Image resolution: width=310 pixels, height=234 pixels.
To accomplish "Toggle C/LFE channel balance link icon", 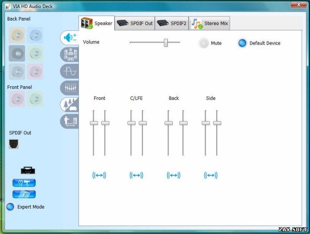I will (136, 175).
